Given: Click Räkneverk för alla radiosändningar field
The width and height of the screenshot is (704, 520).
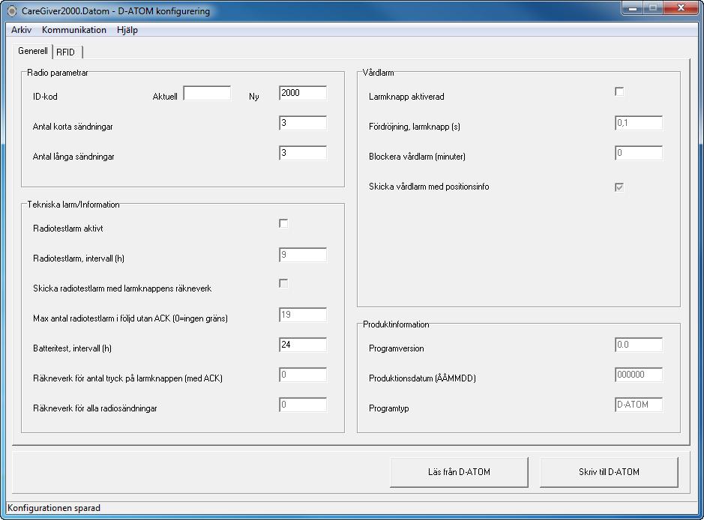Looking at the screenshot, I should click(303, 405).
